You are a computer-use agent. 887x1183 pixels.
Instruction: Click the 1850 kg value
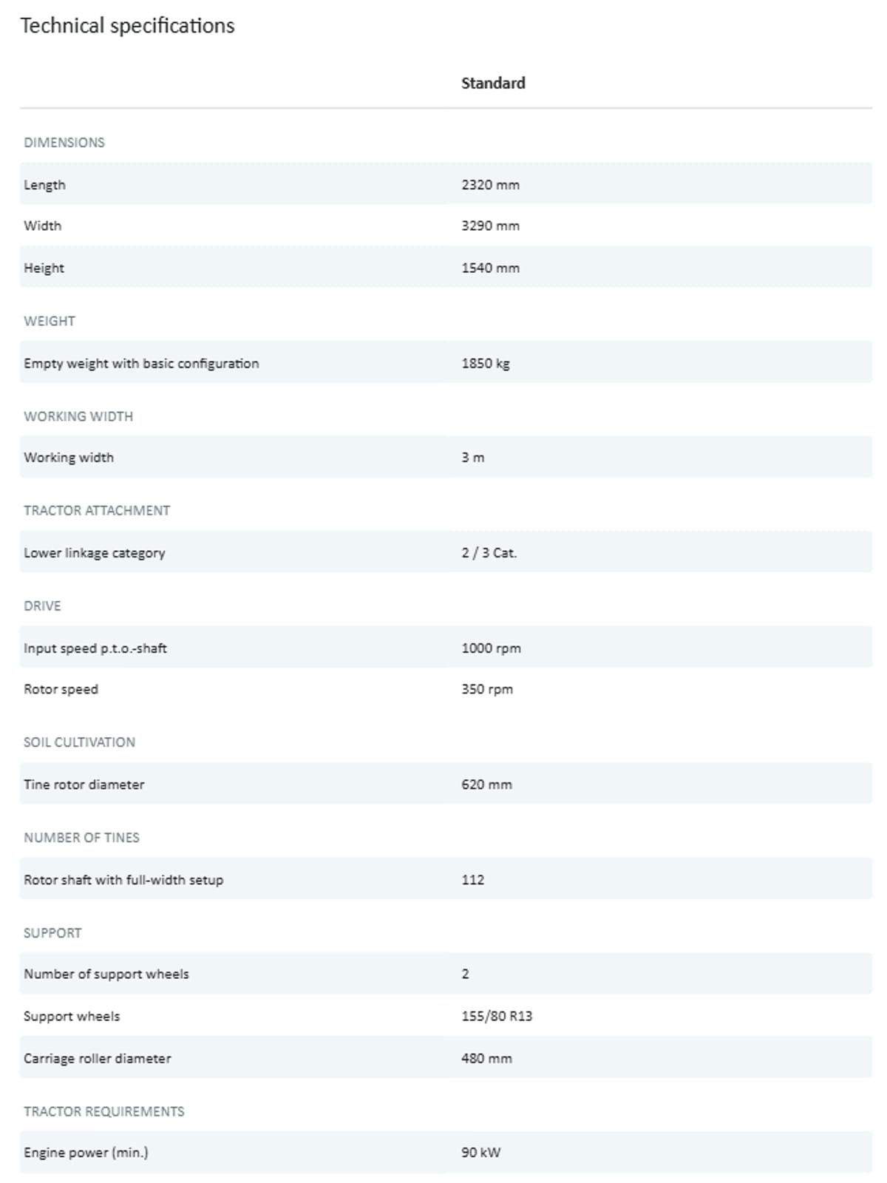point(486,363)
